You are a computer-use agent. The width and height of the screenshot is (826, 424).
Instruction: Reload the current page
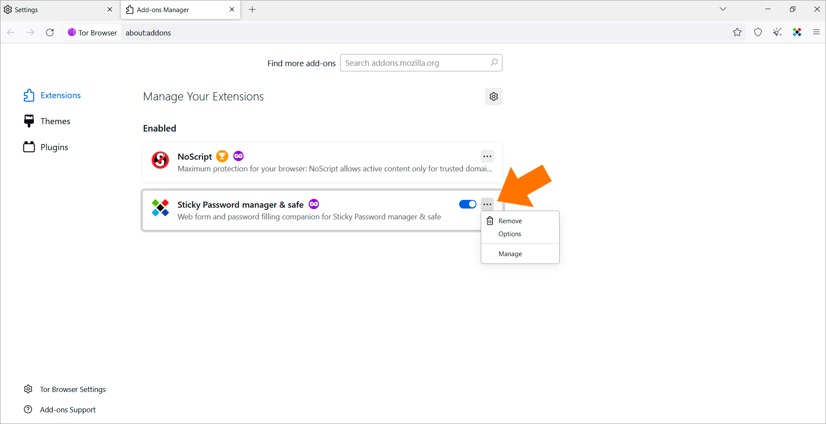pos(50,32)
